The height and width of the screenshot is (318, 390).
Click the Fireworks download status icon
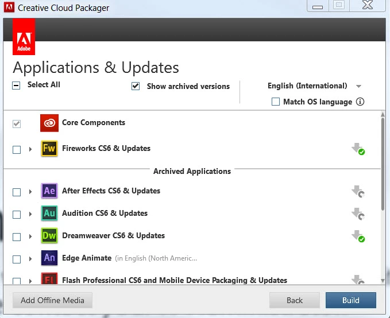point(358,149)
